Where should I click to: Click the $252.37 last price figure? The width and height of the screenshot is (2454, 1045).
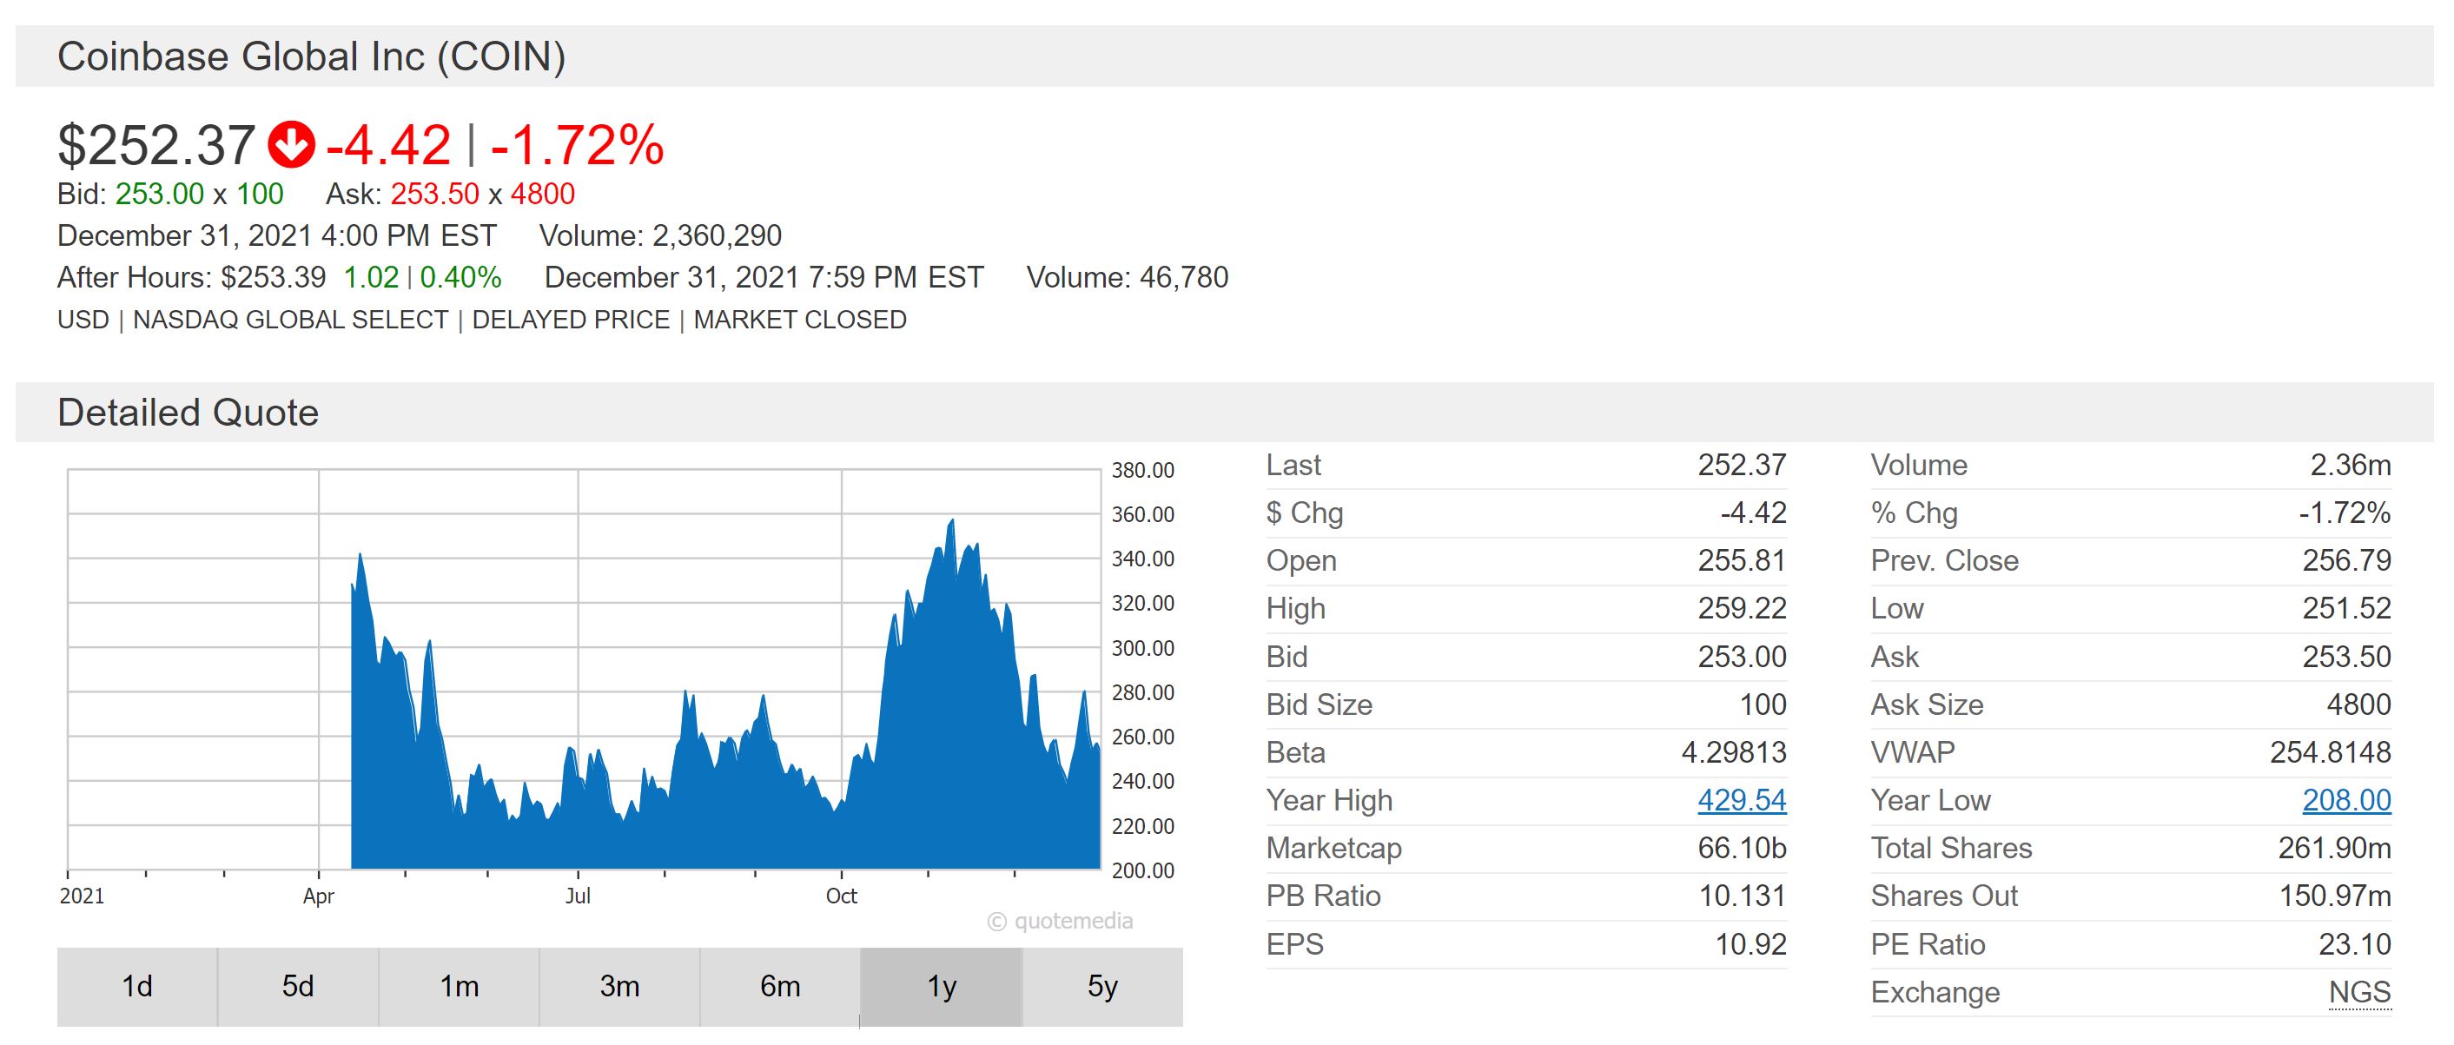tap(156, 145)
